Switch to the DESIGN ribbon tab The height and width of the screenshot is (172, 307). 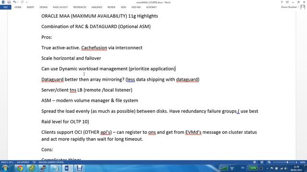tap(44, 7)
